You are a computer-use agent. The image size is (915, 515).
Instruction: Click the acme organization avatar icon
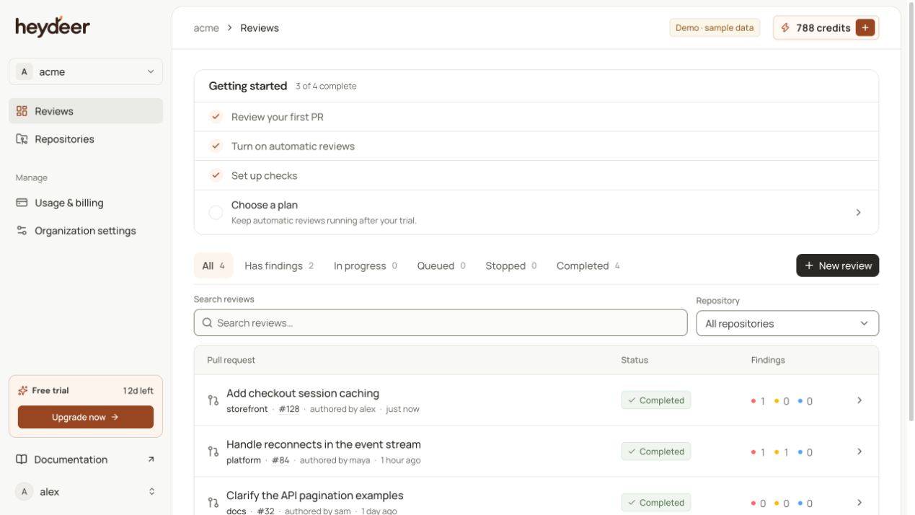(x=25, y=71)
